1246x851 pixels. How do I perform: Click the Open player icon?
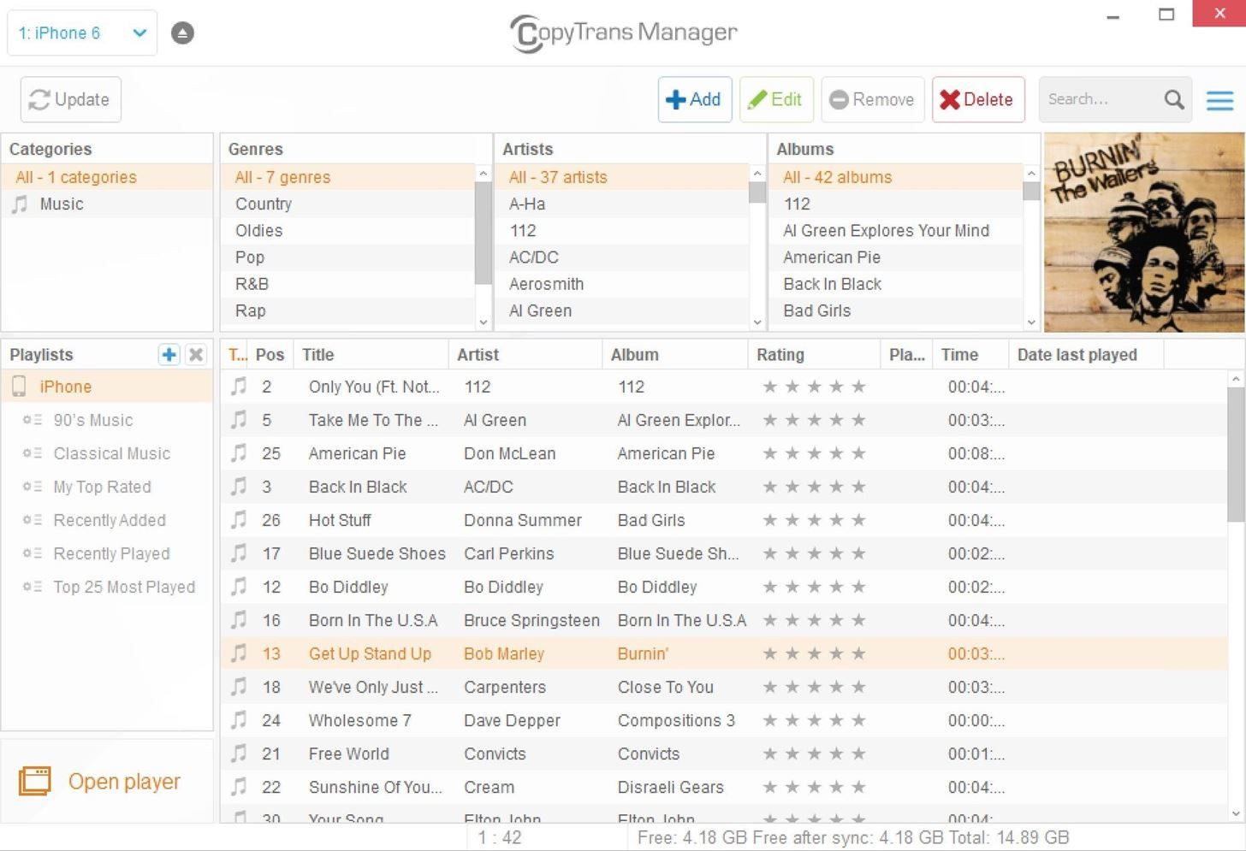tap(35, 781)
